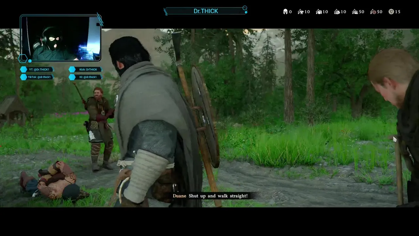
Task: Click the subtitle 'Shut up and walk straight!'
Action: [x=218, y=196]
